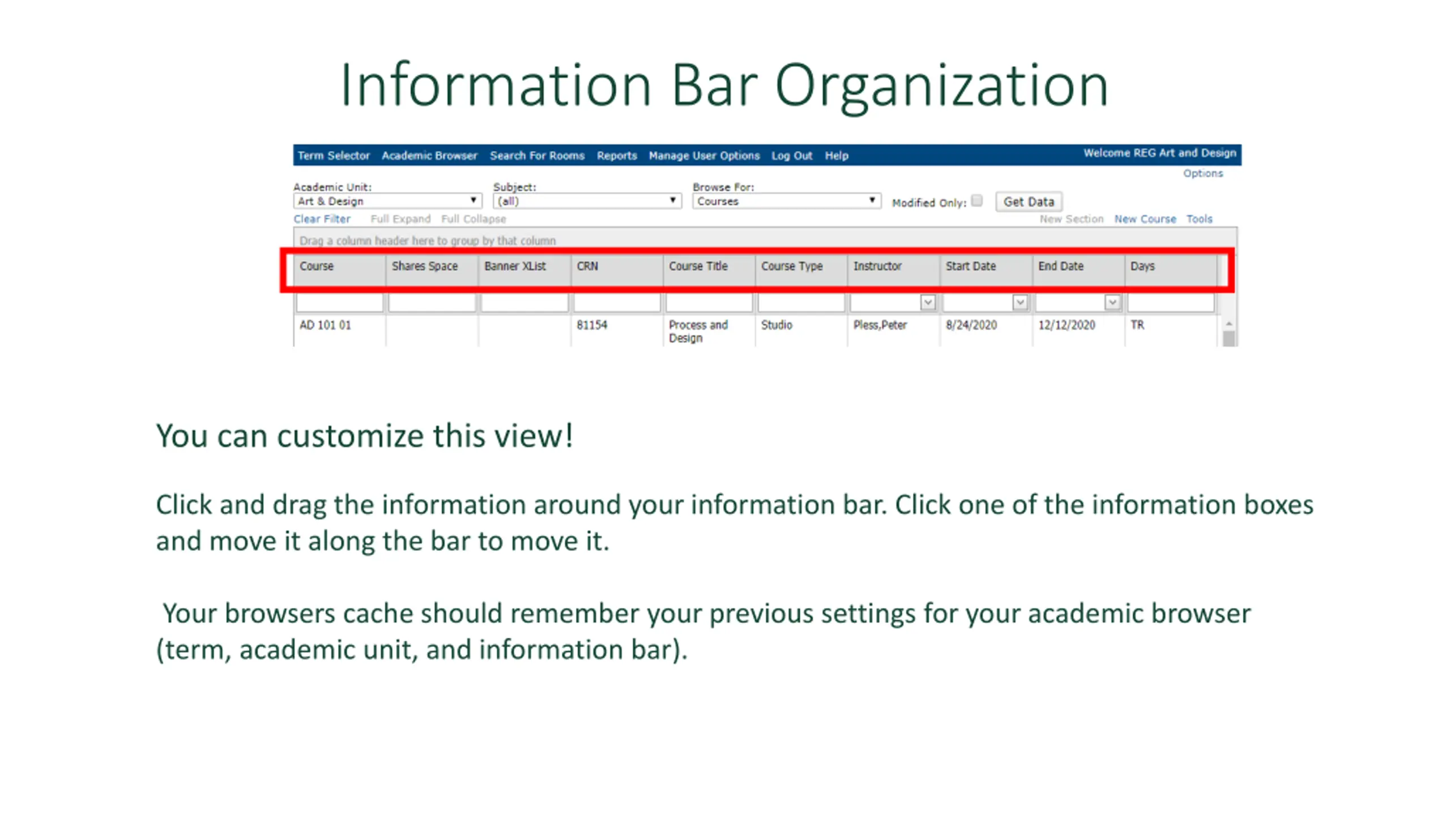Sort by the End Date column header
Screen dimensions: 1450x815
point(1078,270)
